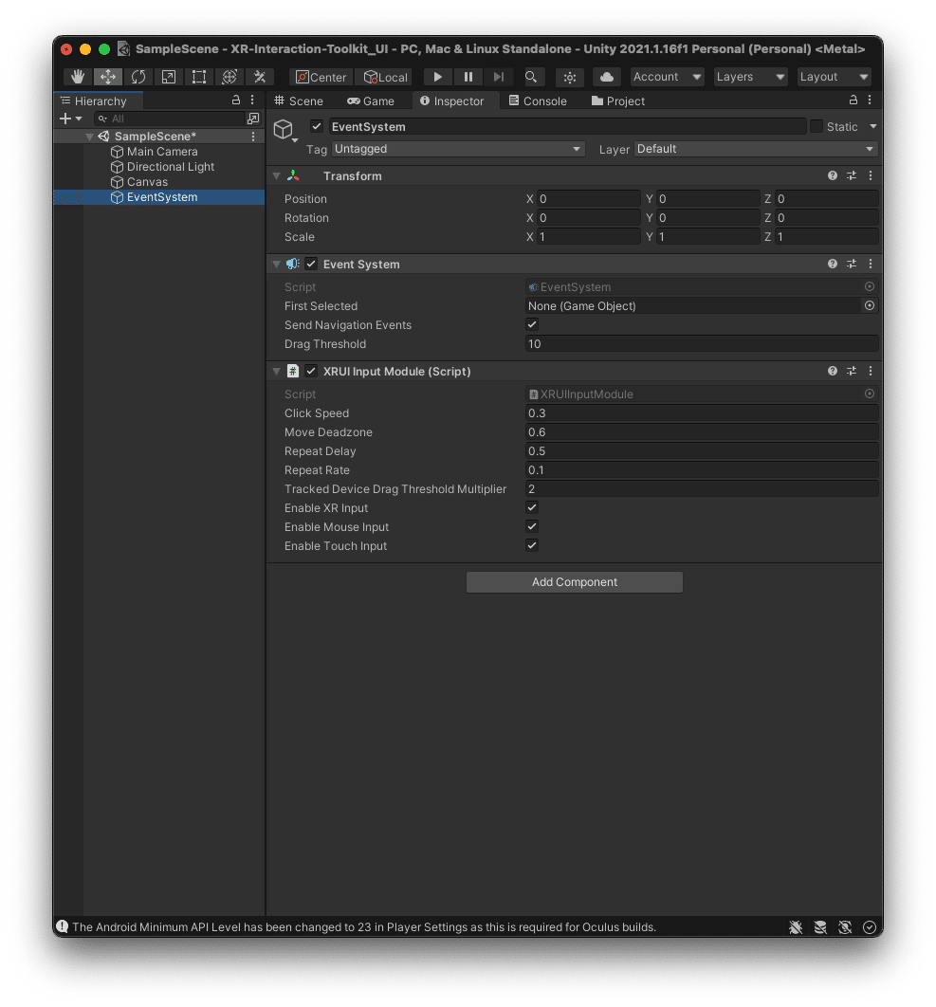The height and width of the screenshot is (1007, 936).
Task: Open the Layer Default dropdown
Action: coord(756,149)
